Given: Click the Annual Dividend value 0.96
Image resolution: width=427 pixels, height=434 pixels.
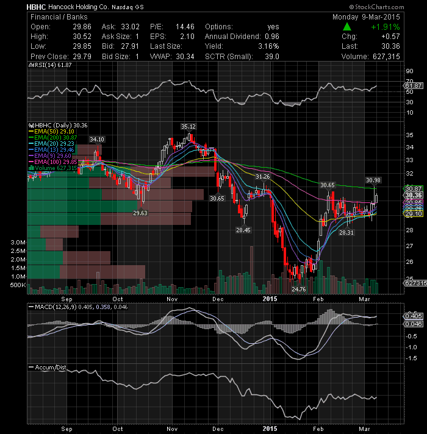Looking at the screenshot, I should [x=271, y=37].
